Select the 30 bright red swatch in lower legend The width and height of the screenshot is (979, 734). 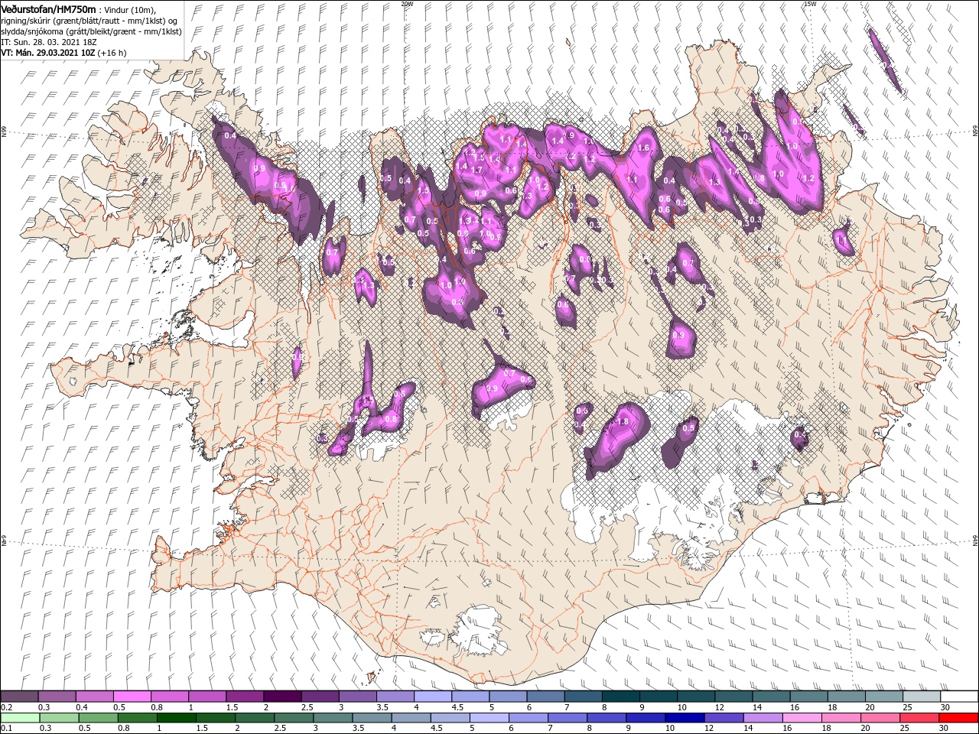coord(959,717)
